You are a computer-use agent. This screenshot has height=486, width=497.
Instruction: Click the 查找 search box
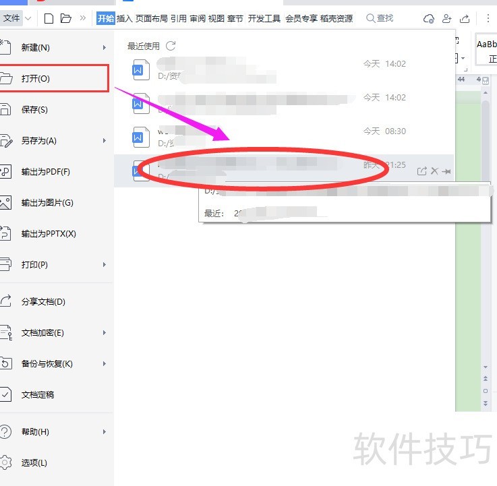tap(380, 18)
